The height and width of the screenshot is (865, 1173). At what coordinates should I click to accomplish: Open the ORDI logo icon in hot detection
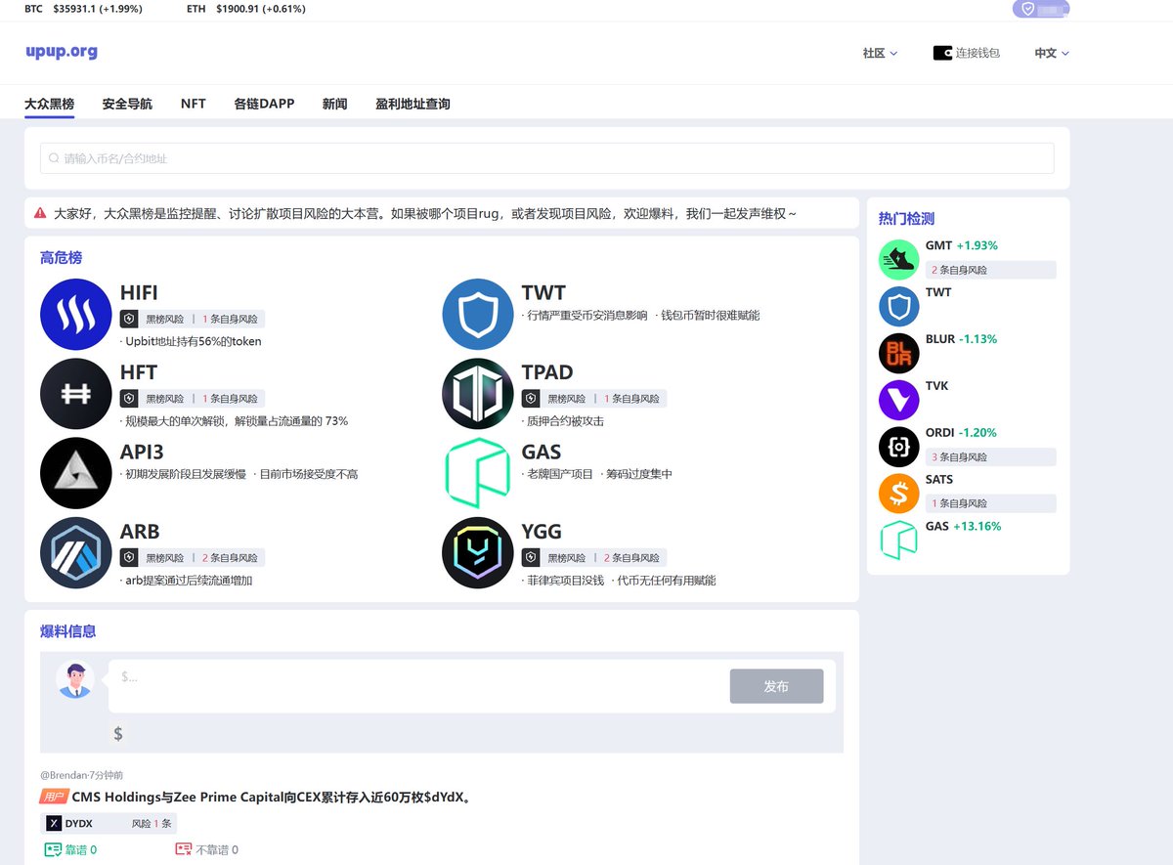(899, 448)
